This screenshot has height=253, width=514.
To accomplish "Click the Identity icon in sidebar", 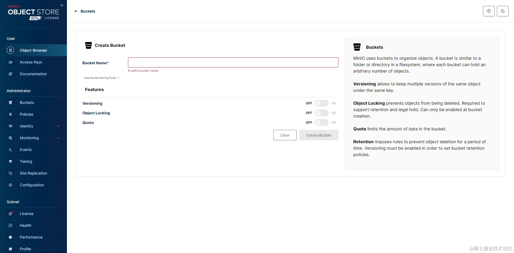I will (10, 126).
